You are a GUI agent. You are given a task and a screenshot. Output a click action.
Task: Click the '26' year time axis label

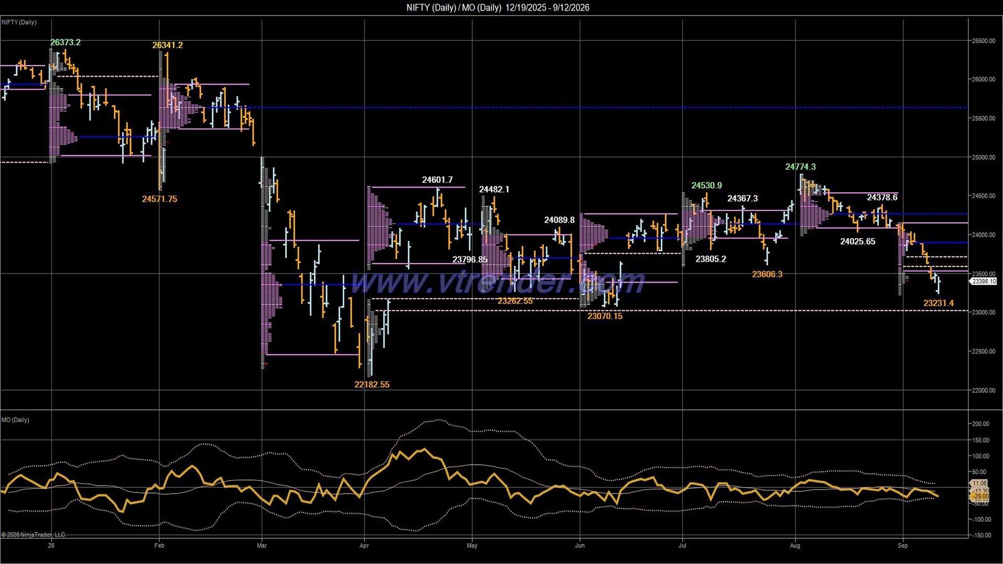[51, 546]
